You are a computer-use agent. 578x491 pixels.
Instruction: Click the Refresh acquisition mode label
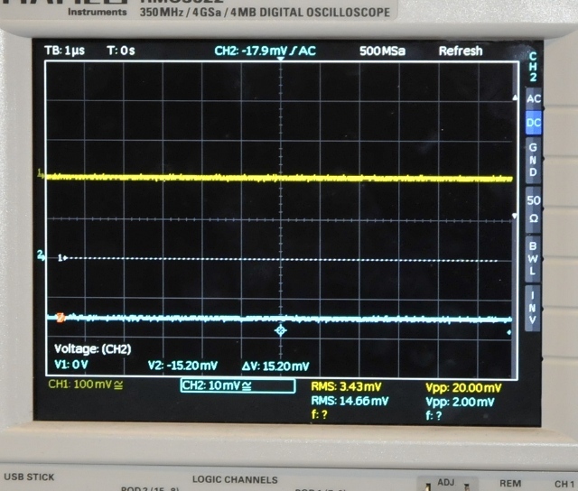461,51
